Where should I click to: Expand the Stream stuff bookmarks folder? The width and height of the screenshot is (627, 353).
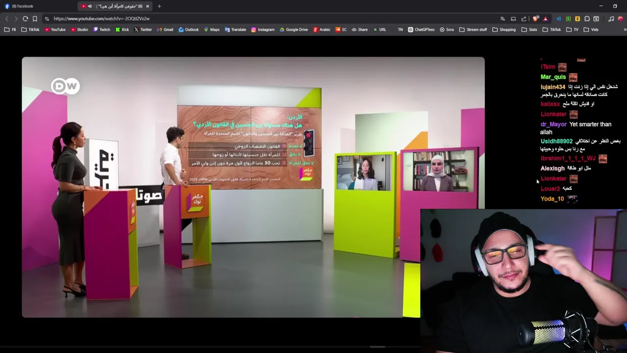(x=473, y=29)
